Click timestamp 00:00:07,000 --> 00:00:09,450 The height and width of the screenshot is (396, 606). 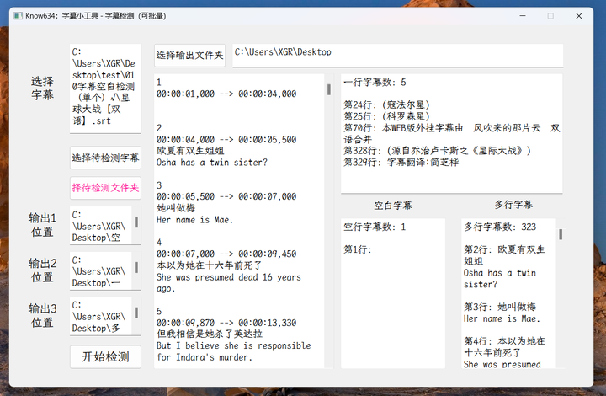pyautogui.click(x=226, y=254)
